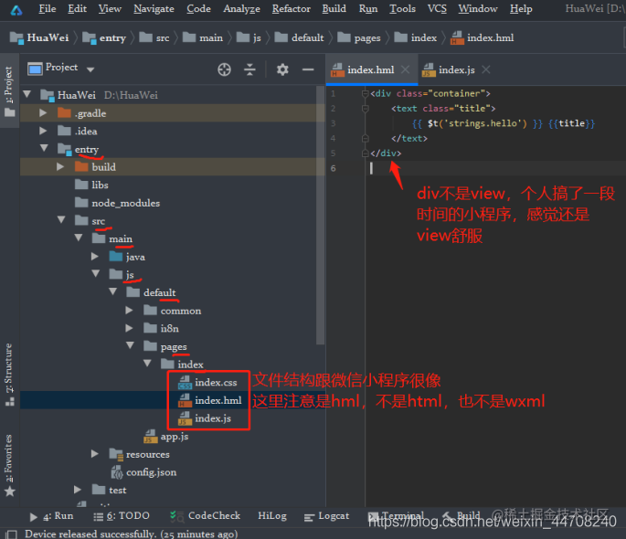Click the fold marker on line 1

coord(365,94)
